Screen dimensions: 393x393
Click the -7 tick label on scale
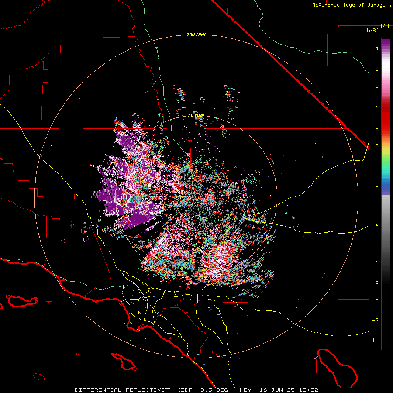pos(375,321)
